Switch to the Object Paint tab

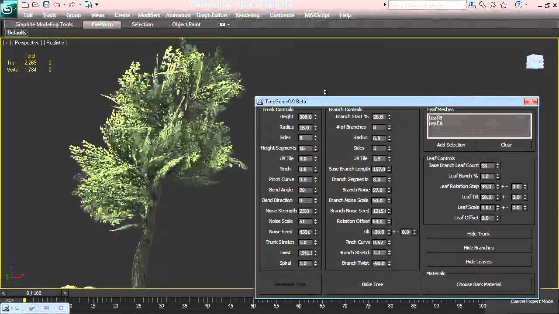(186, 24)
